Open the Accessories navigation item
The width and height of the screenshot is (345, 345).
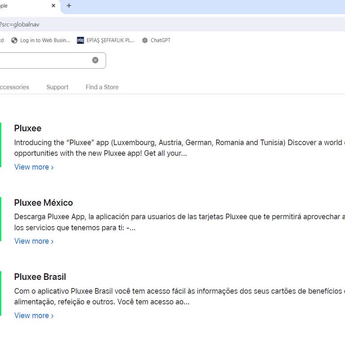[13, 87]
